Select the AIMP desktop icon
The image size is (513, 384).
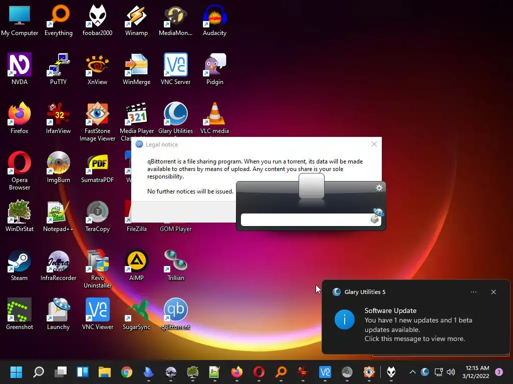[136, 264]
